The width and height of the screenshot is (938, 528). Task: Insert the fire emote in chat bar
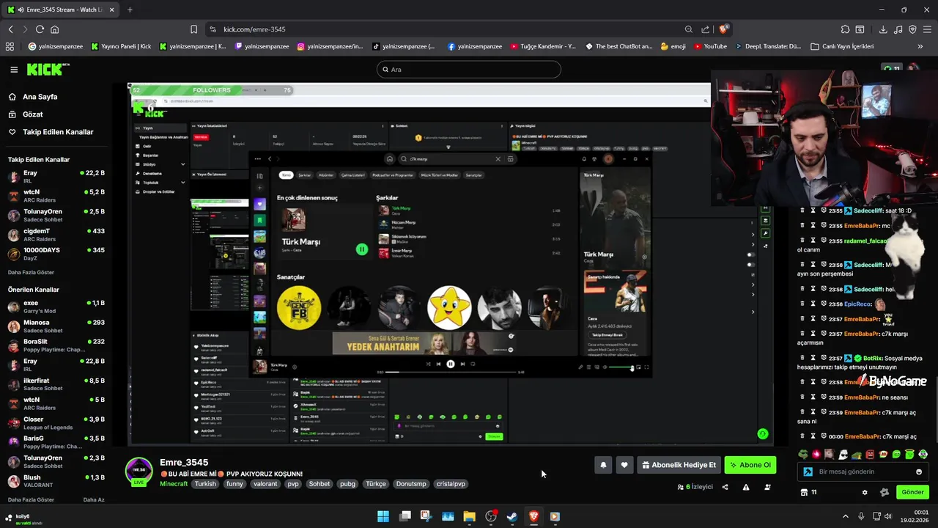[816, 455]
